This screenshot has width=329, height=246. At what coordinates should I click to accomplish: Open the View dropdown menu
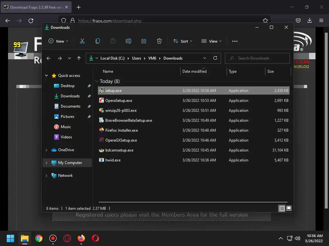(211, 41)
